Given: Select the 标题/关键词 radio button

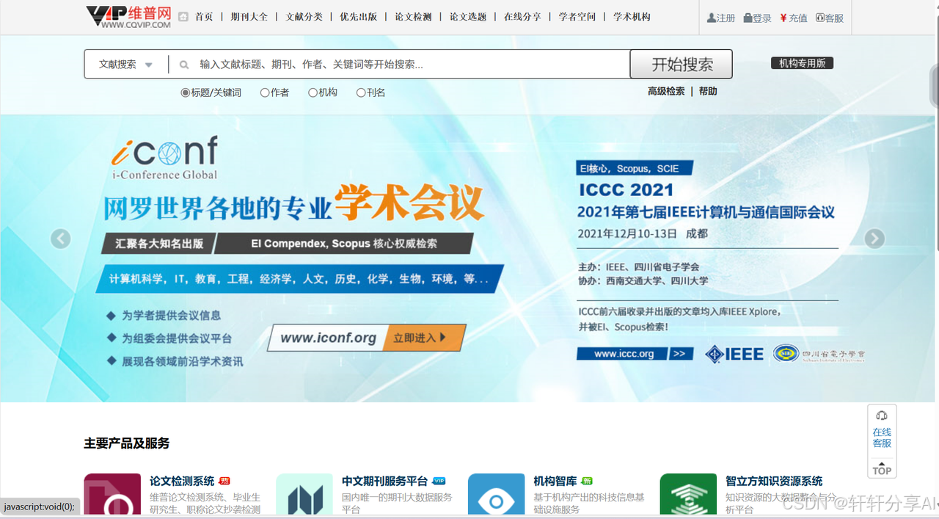Looking at the screenshot, I should click(185, 92).
